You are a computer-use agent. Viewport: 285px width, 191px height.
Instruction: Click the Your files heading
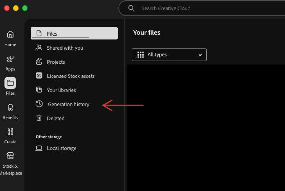[x=147, y=33]
